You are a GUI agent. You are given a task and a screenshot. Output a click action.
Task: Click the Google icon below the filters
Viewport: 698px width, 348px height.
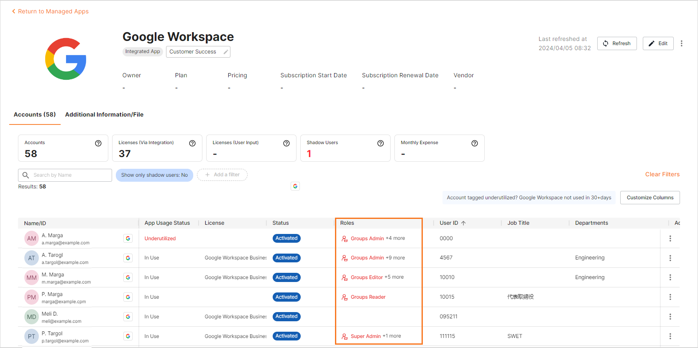295,186
